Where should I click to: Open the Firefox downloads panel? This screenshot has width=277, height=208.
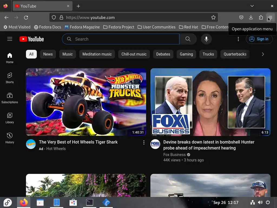[251, 17]
